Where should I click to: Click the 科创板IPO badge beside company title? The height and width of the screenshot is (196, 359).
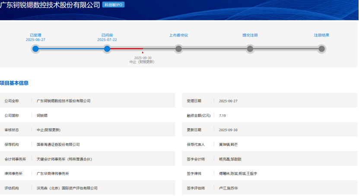[113, 5]
